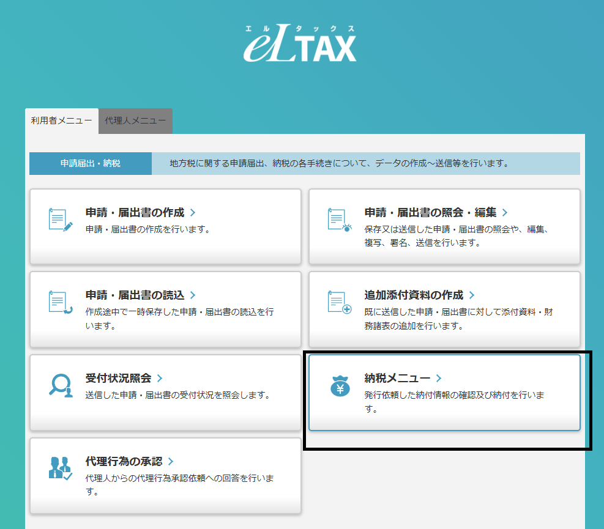
Task: Open 納税メニュー title link
Action: pyautogui.click(x=397, y=379)
